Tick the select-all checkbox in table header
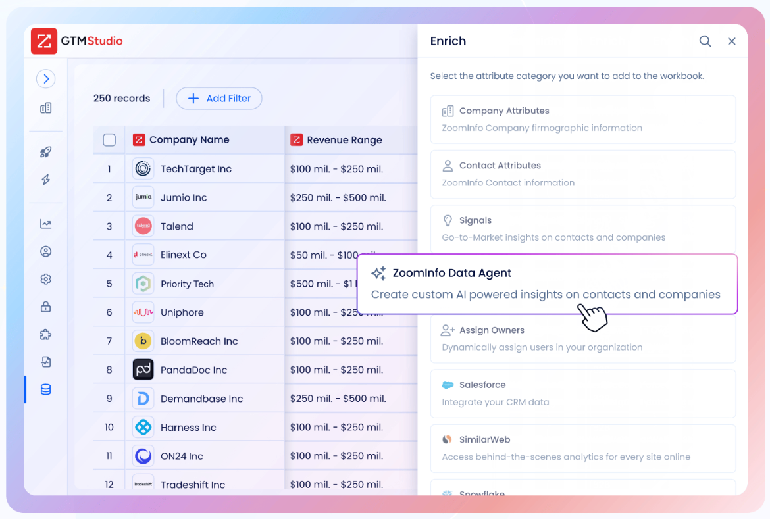The image size is (770, 519). tap(109, 140)
